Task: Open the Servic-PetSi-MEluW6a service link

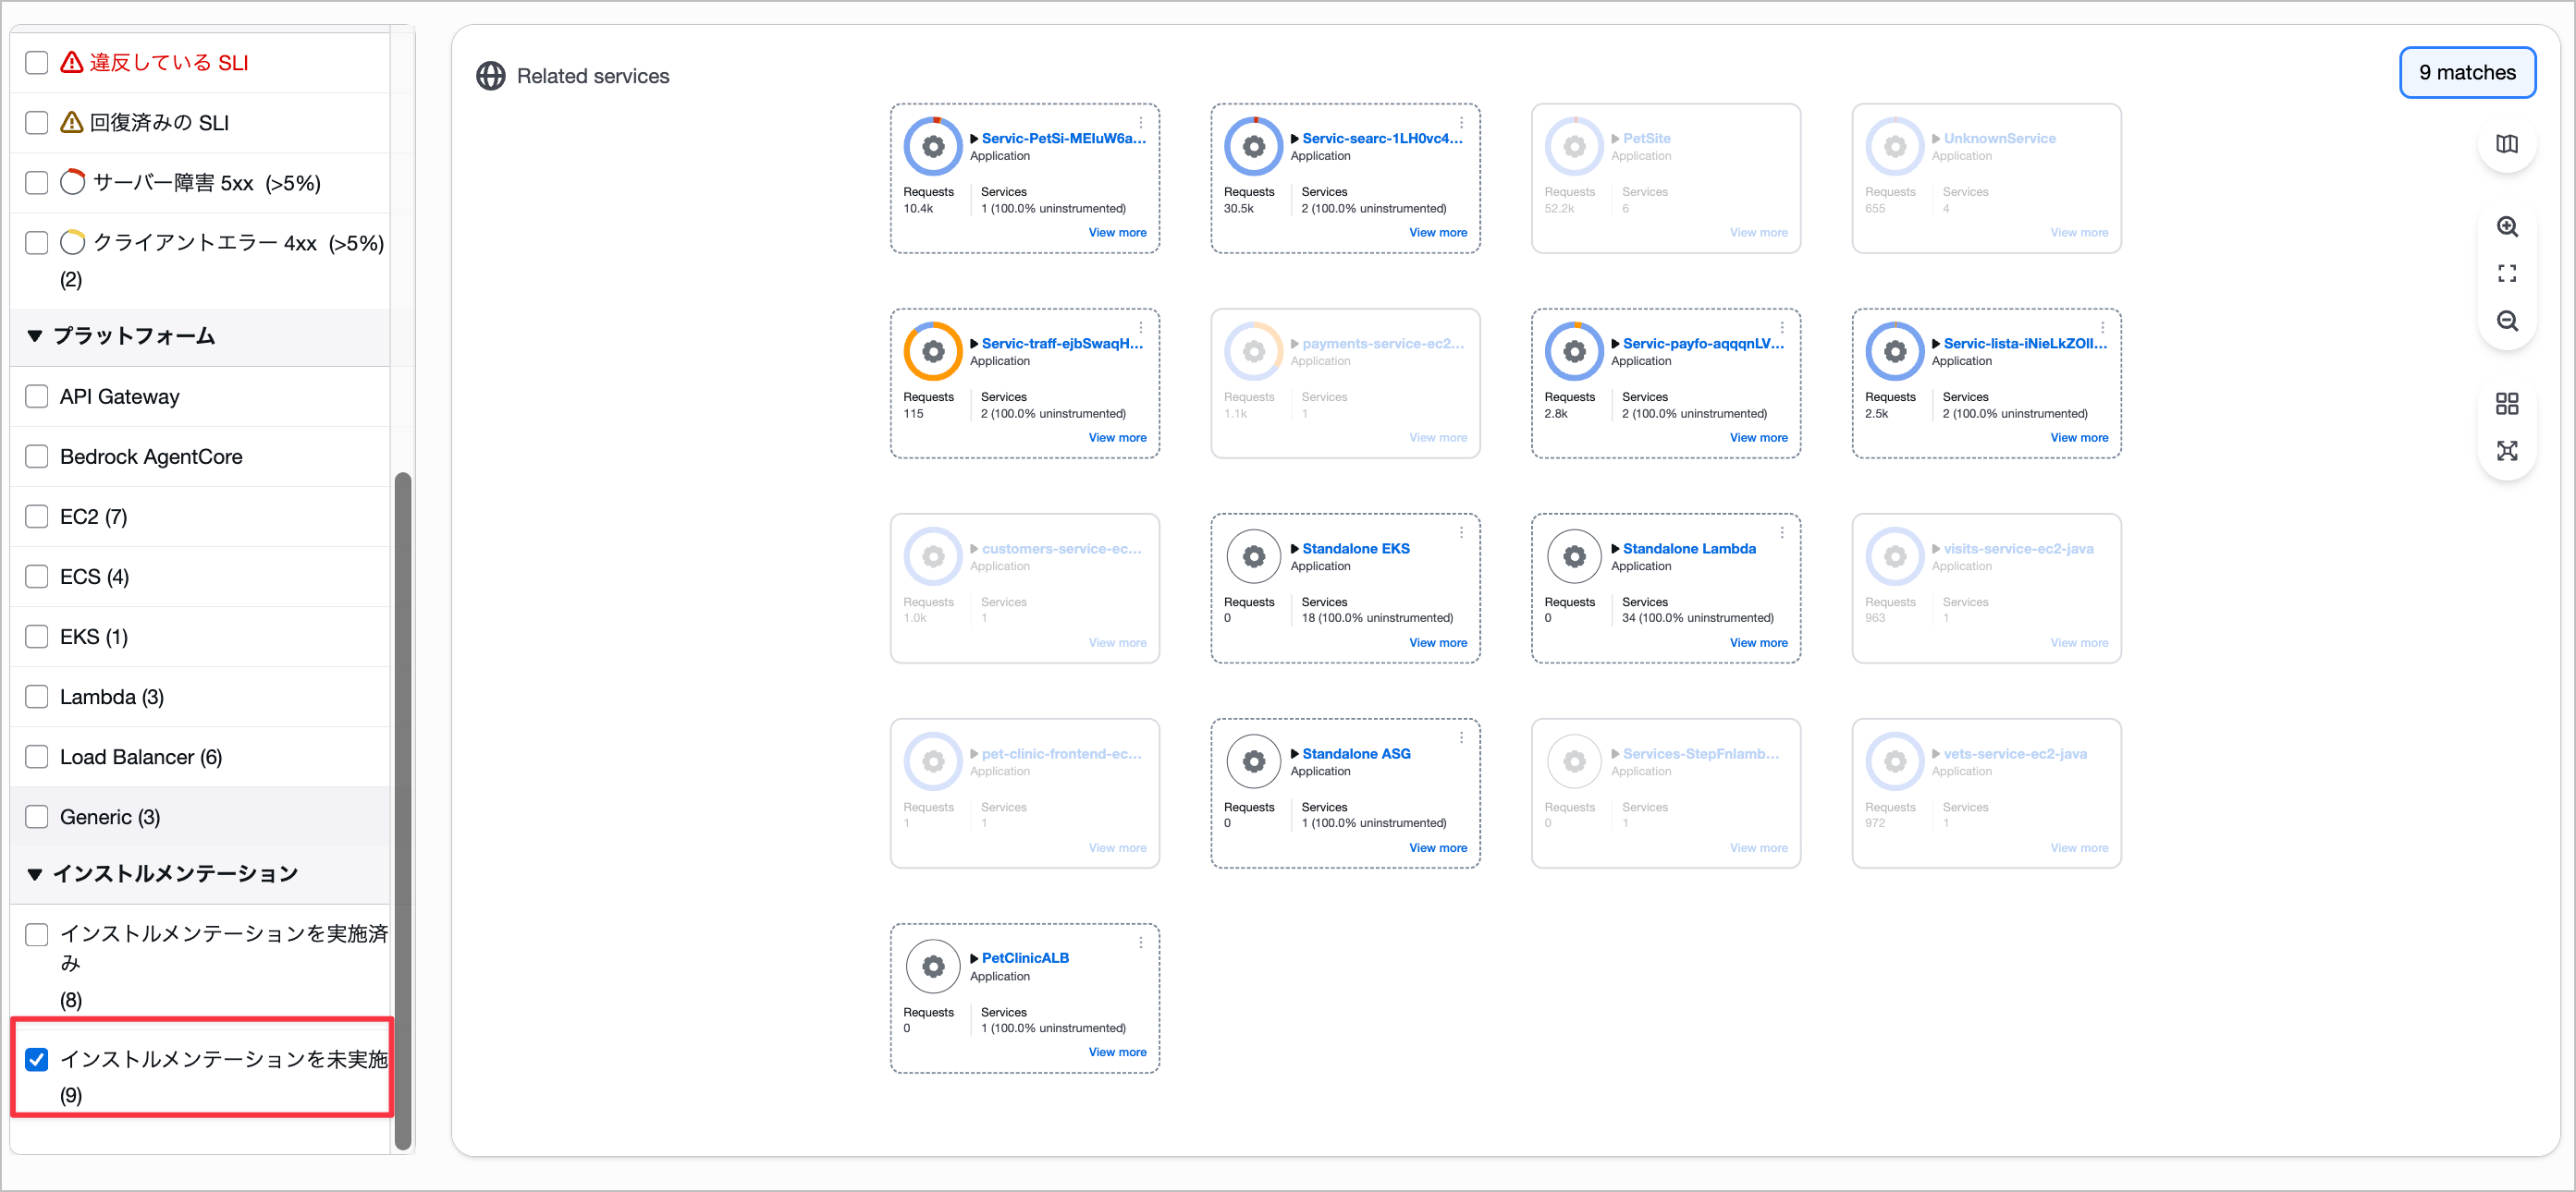Action: 1062,139
